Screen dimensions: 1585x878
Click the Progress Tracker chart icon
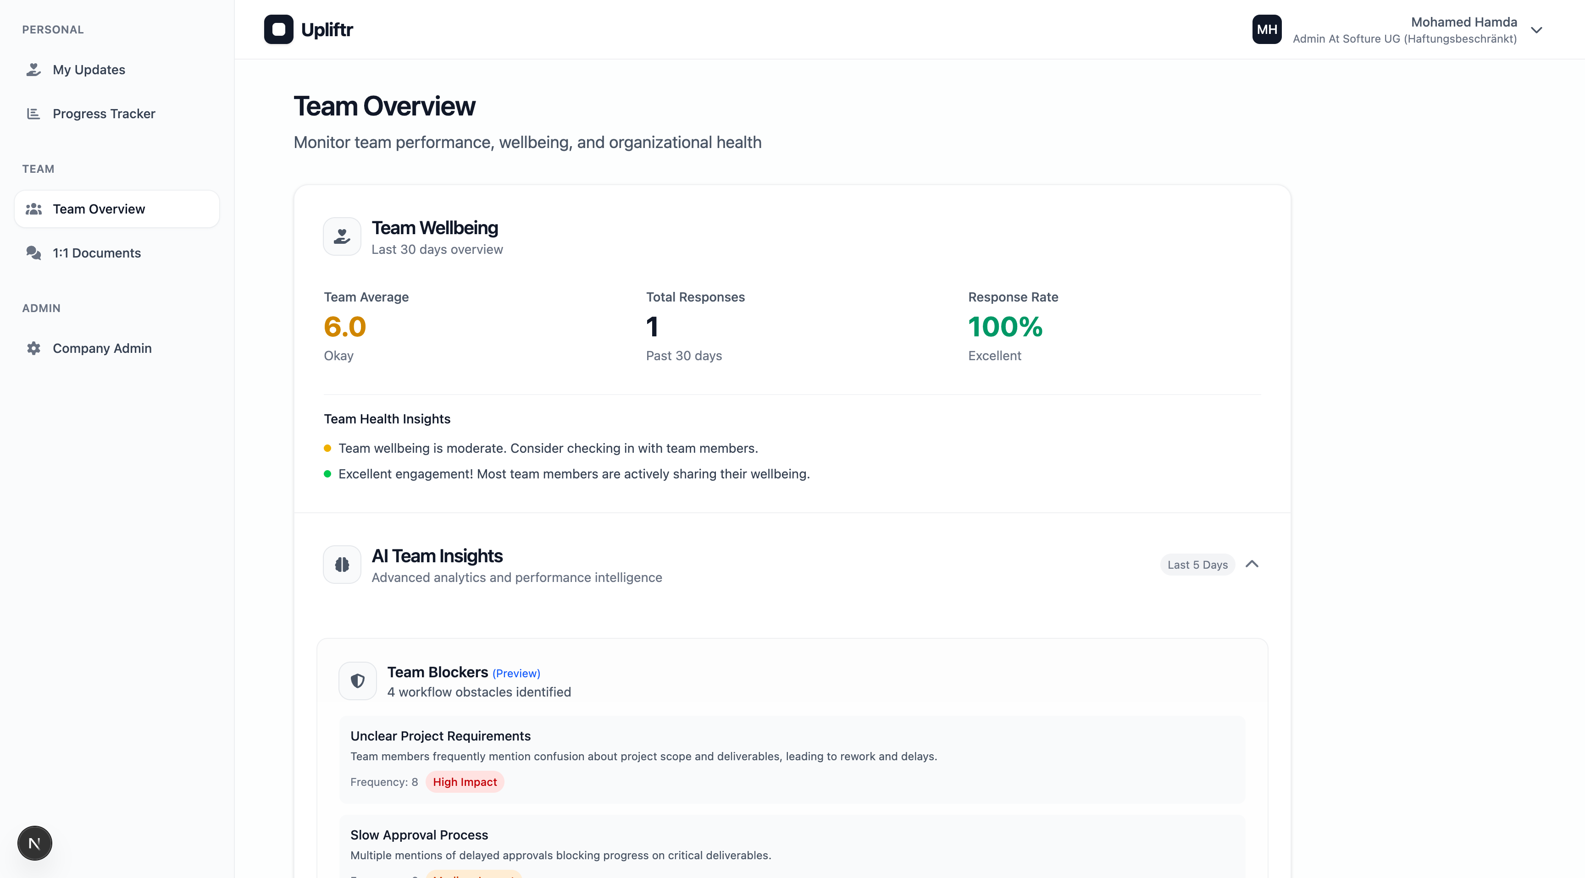click(34, 114)
